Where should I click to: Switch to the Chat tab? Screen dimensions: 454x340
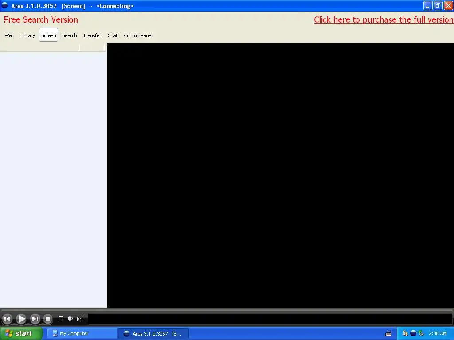tap(113, 35)
